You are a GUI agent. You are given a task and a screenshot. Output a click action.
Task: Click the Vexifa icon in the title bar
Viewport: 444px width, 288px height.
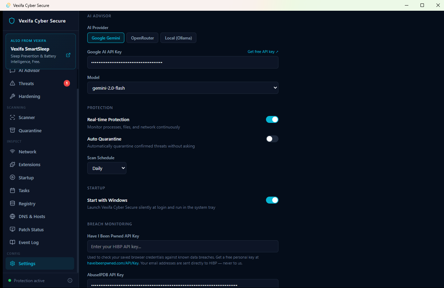click(x=8, y=5)
